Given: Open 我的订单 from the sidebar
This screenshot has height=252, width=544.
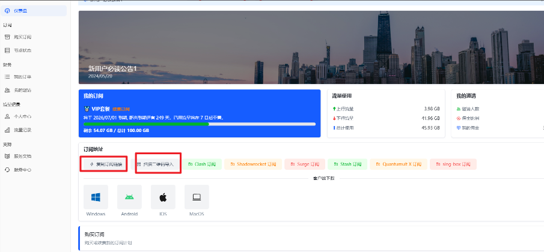Looking at the screenshot, I should coord(22,77).
